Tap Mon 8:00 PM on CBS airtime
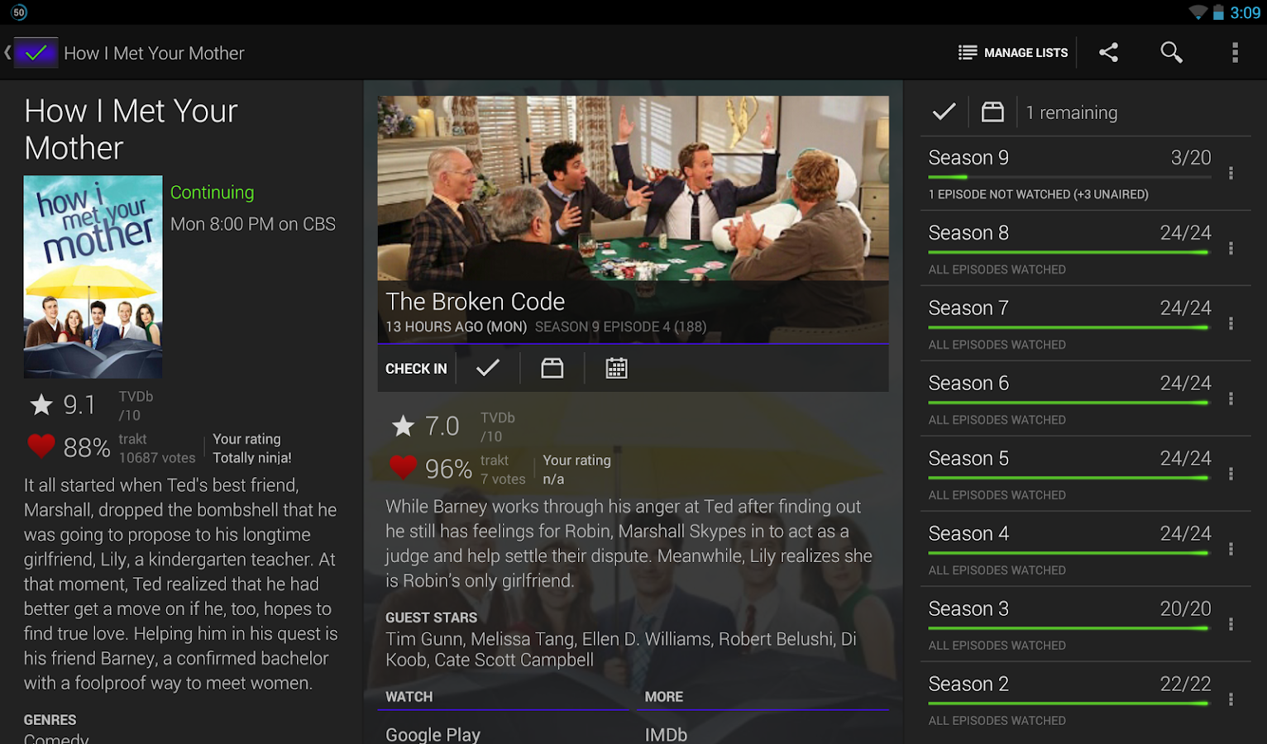1267x744 pixels. (253, 224)
